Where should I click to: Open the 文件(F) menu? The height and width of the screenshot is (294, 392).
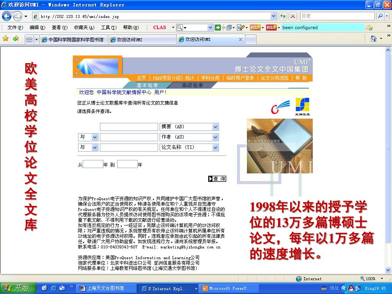click(15, 28)
